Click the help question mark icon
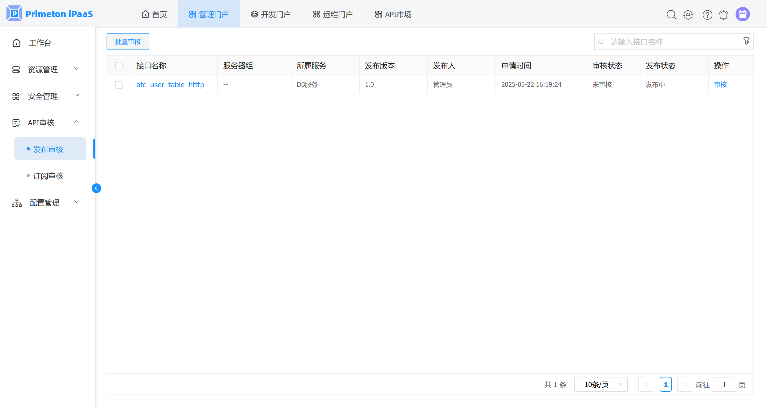Screen dimensions: 767x407 [x=707, y=15]
